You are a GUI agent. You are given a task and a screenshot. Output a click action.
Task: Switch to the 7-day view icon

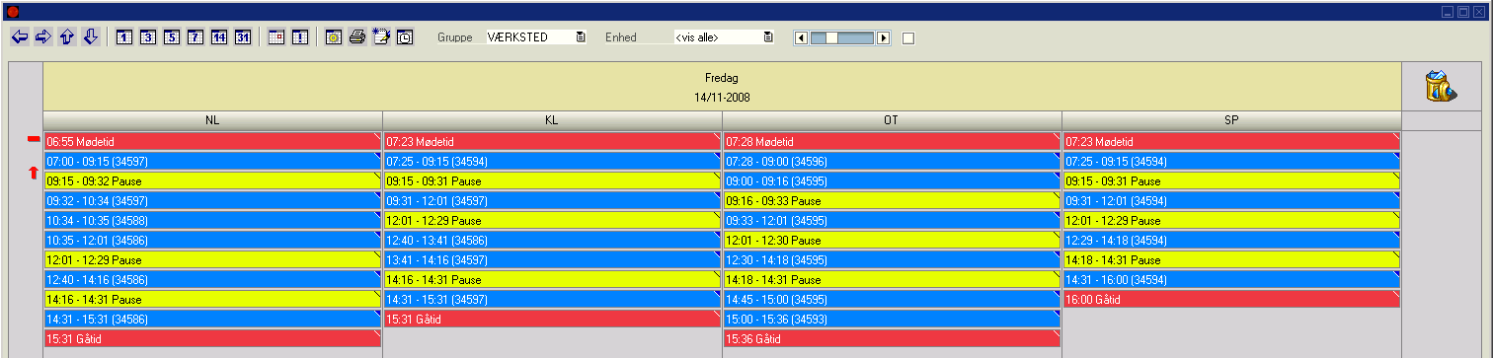click(x=196, y=37)
